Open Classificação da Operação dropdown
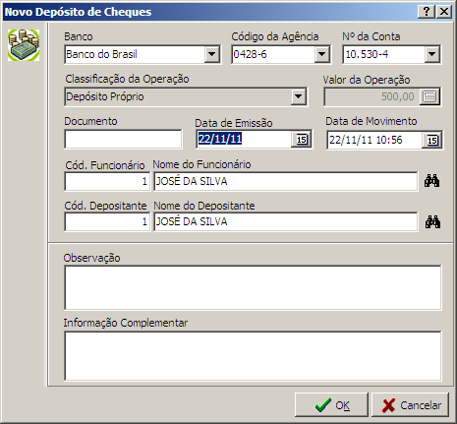The image size is (457, 424). pos(298,96)
